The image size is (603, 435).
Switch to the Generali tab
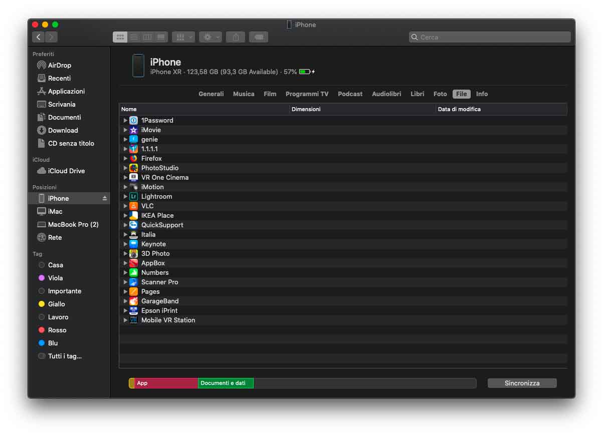pos(211,94)
